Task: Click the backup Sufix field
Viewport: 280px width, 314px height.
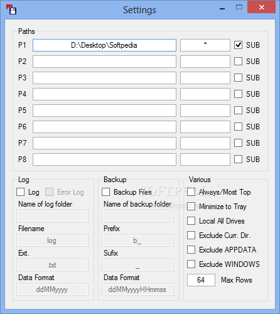Action: [137, 265]
